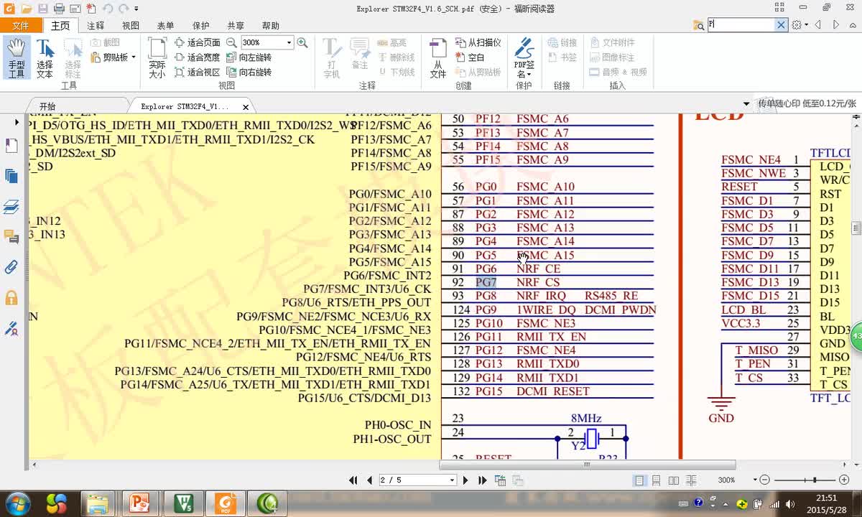The image size is (862, 517).
Task: Open the File menu (文件)
Action: pos(21,25)
